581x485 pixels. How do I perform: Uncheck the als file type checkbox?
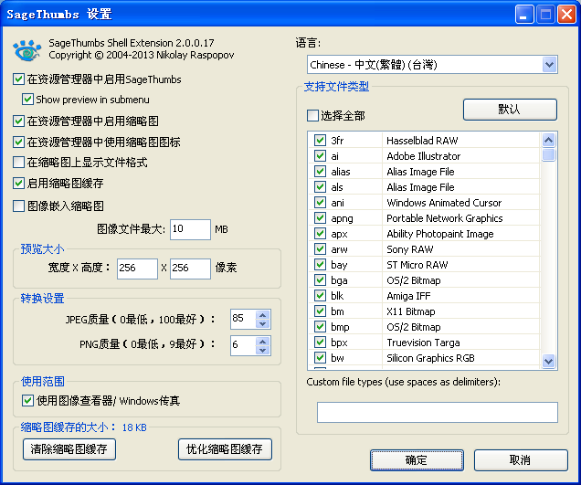click(320, 186)
